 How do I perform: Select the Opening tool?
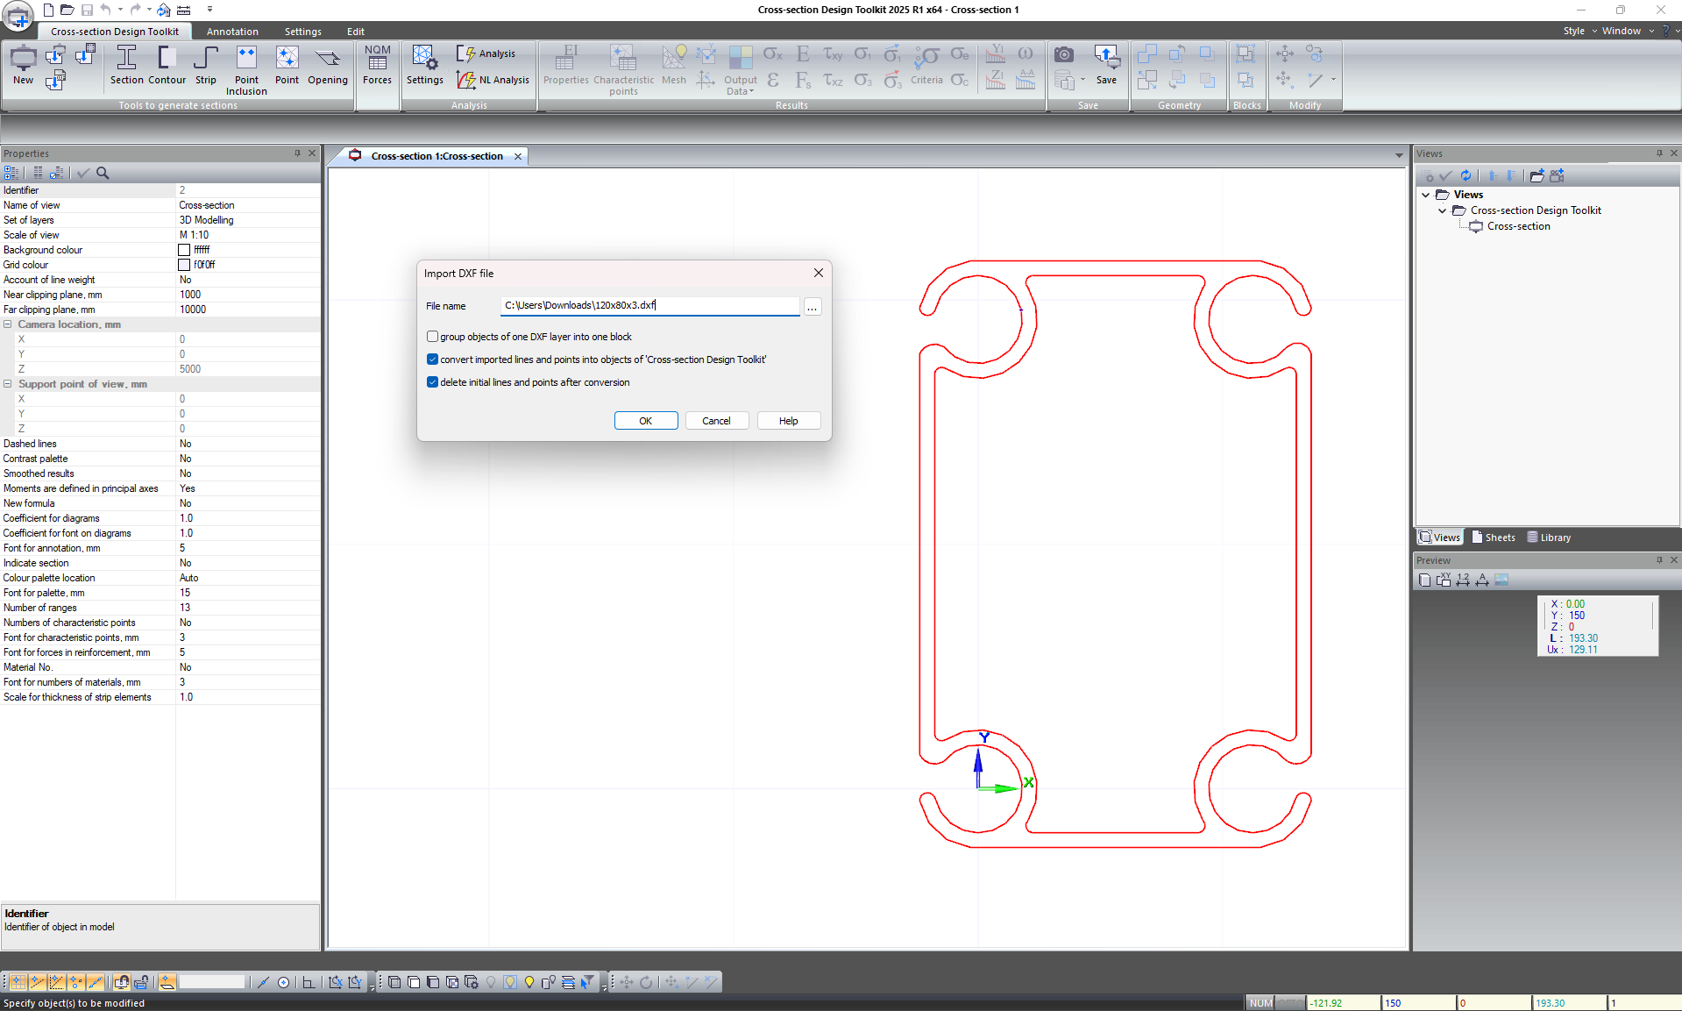328,65
